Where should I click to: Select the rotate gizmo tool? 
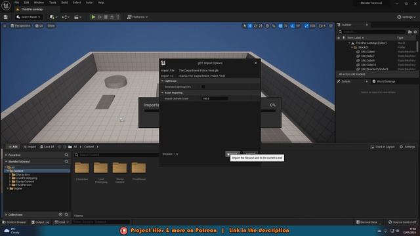[255, 26]
